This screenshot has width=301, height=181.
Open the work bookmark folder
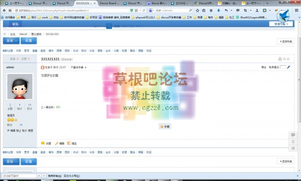(43, 17)
